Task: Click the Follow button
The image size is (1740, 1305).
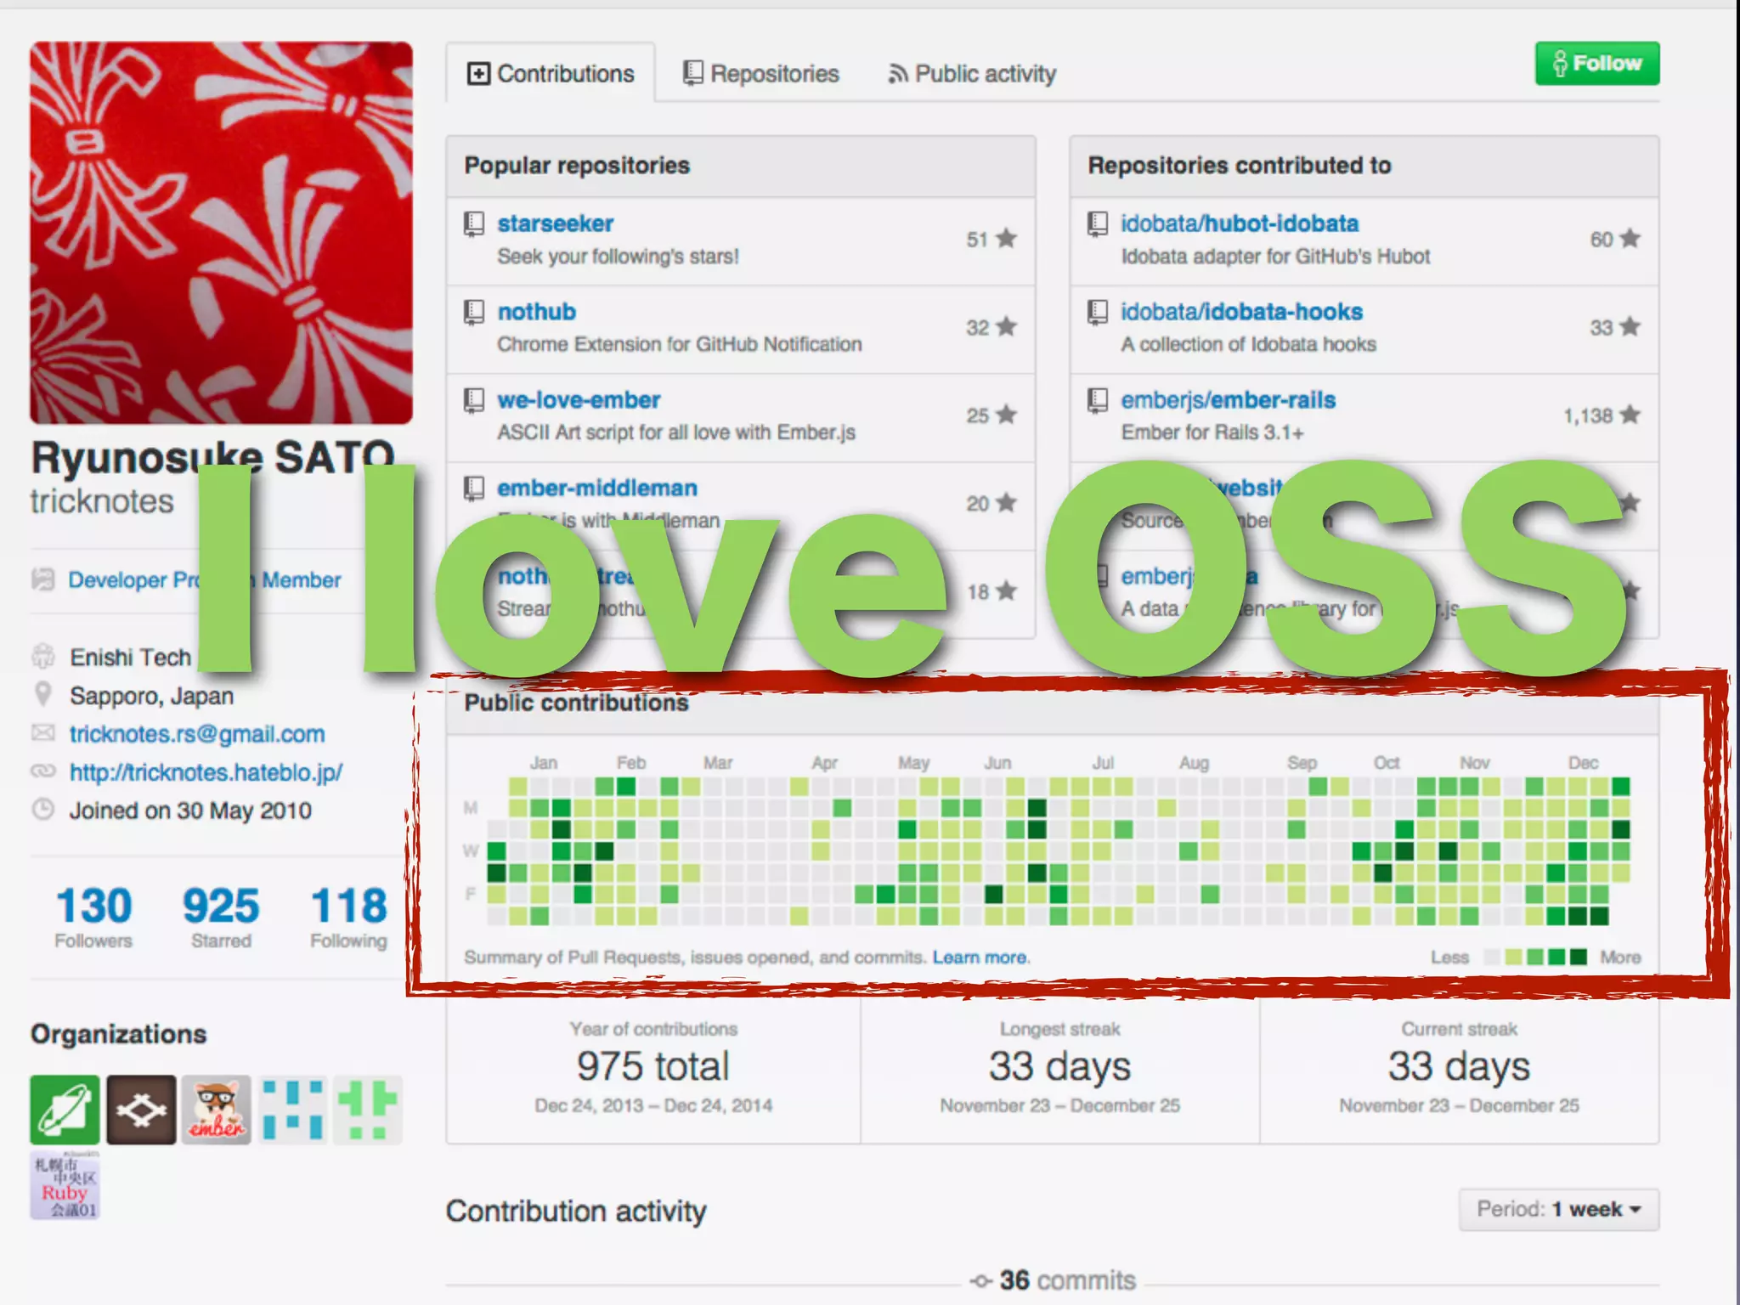Action: [1596, 63]
